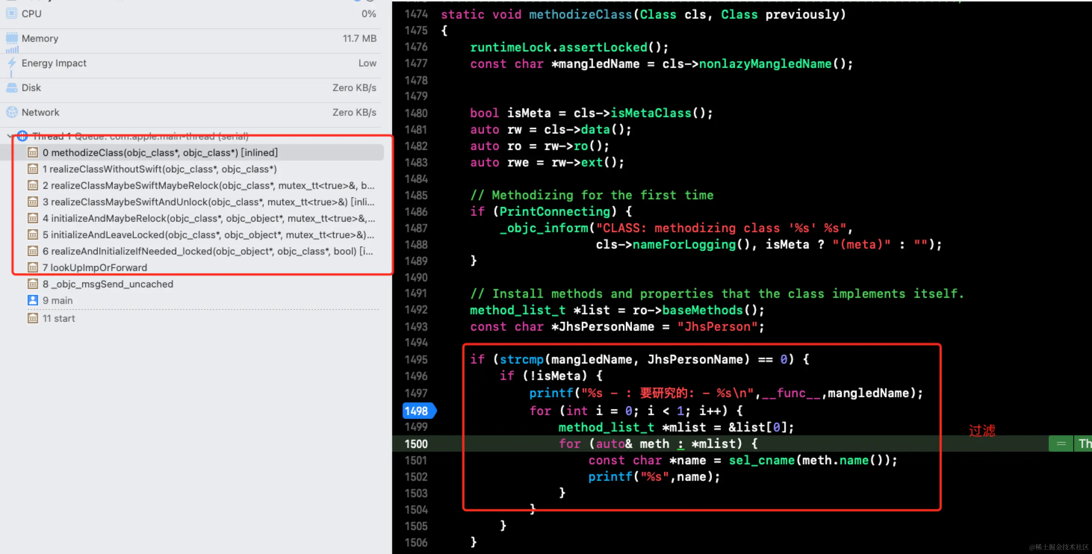Select frame 1 realizeClassWithoutSwift
This screenshot has width=1092, height=554.
point(159,169)
